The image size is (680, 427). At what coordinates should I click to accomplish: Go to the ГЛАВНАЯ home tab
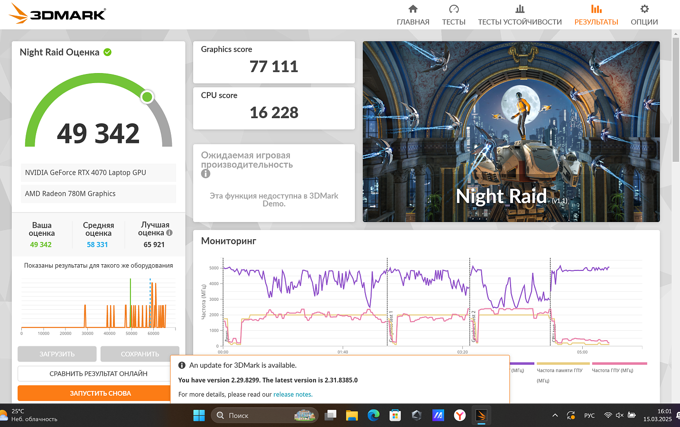413,15
